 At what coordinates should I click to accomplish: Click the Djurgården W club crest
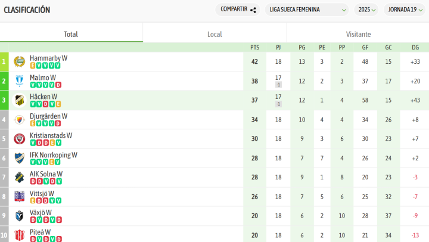point(19,120)
